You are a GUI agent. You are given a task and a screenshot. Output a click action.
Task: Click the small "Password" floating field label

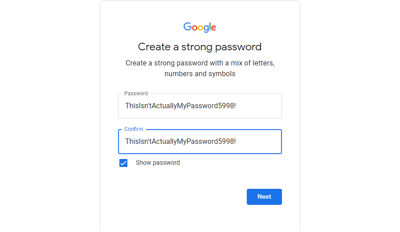136,94
